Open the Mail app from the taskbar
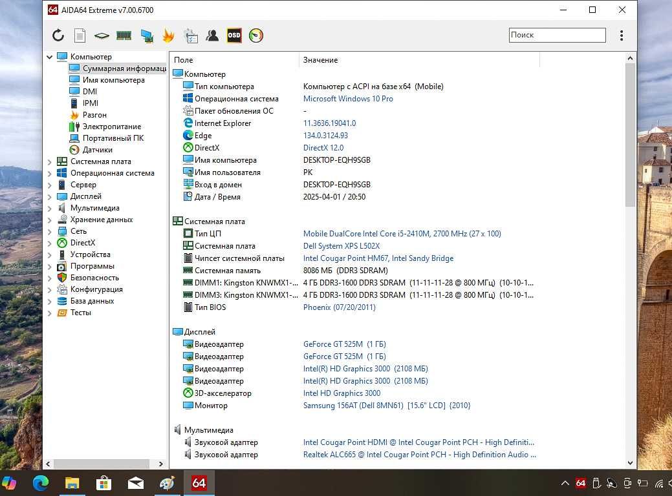This screenshot has width=672, height=496. (x=135, y=484)
